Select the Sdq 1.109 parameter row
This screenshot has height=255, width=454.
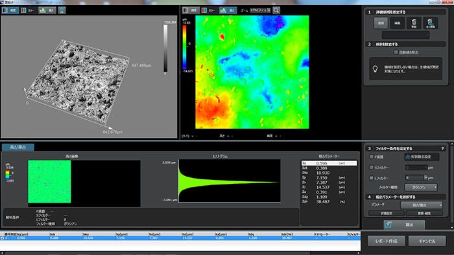tap(329, 197)
